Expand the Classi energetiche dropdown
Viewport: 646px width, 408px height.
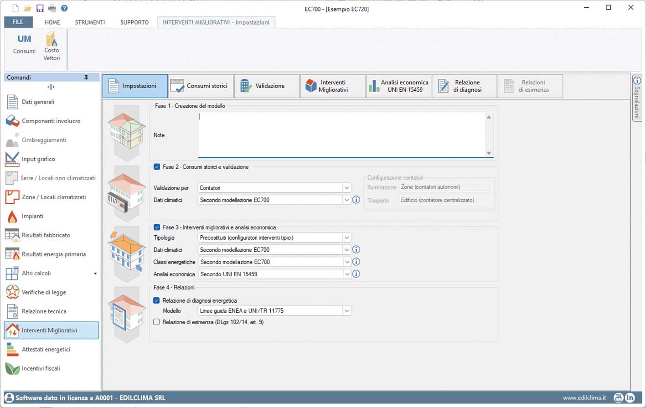pyautogui.click(x=346, y=262)
